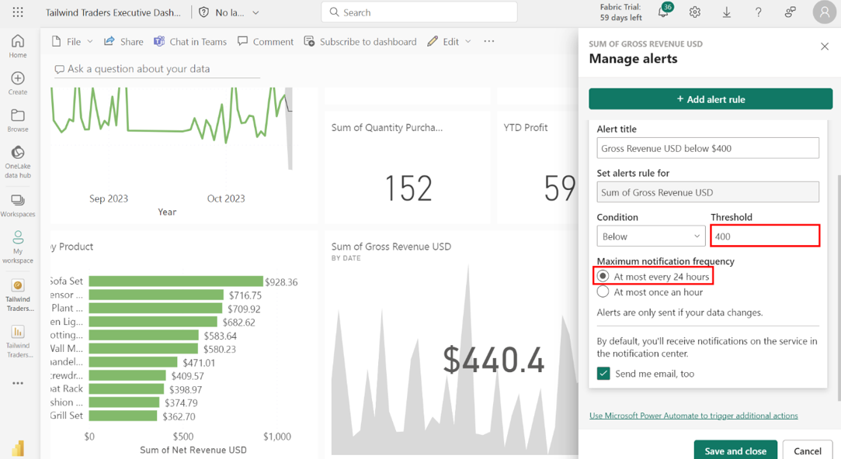
Task: Click the download arrow icon in header
Action: 727,12
